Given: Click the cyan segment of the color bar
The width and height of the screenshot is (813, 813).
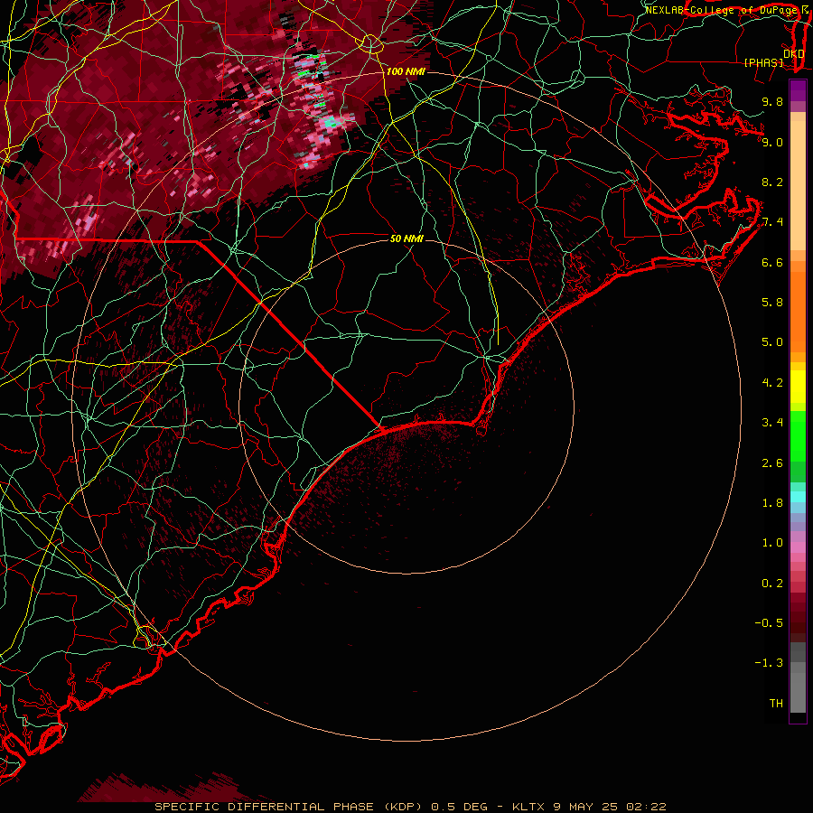Looking at the screenshot, I should pos(798,497).
